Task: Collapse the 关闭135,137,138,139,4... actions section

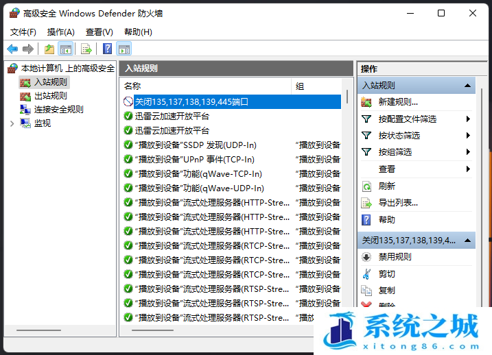Action: pyautogui.click(x=467, y=241)
